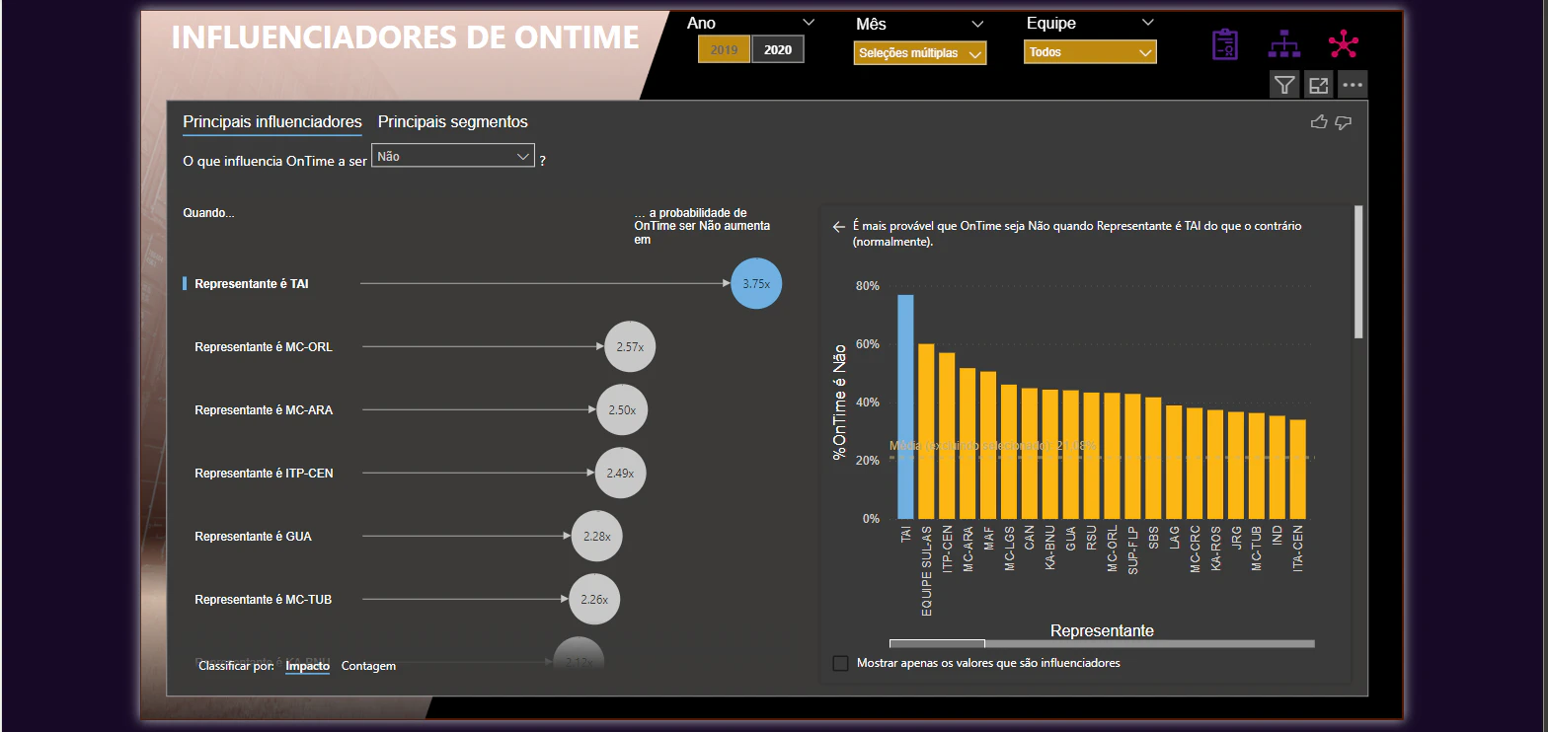The image size is (1548, 732).
Task: Open the Mês Seleções múltiplas dropdown
Action: click(x=920, y=52)
